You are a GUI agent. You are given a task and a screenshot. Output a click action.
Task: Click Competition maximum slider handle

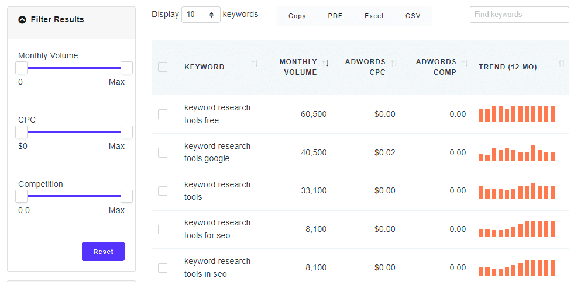pos(126,196)
